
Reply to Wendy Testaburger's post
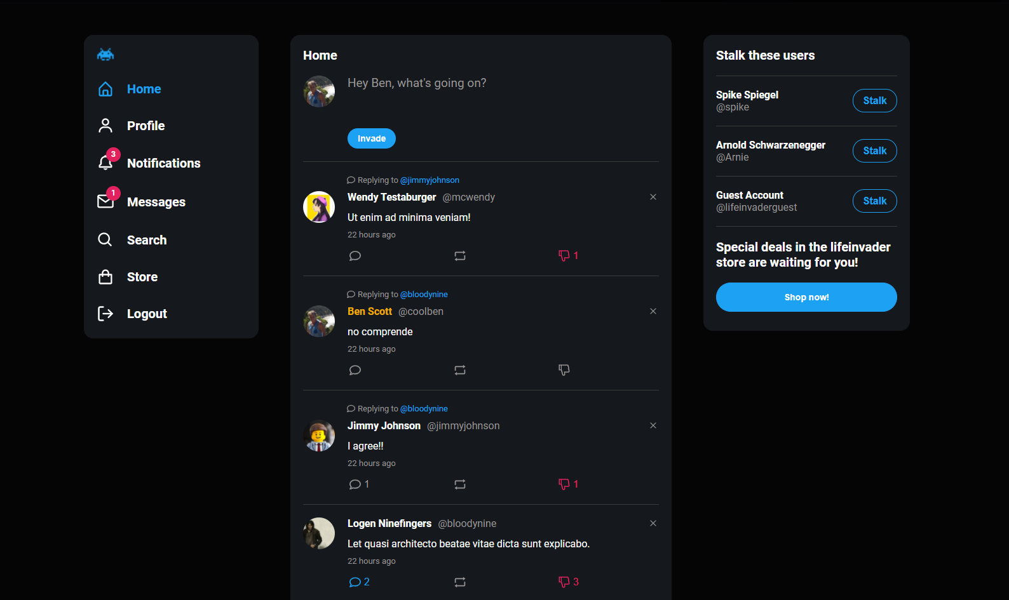tap(355, 256)
